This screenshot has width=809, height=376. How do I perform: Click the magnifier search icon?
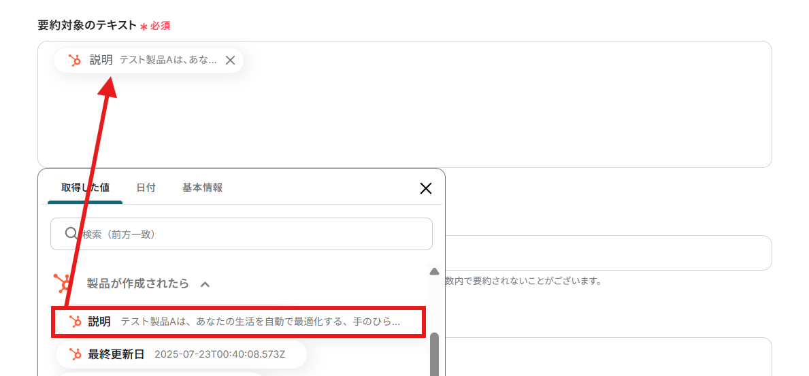[71, 234]
